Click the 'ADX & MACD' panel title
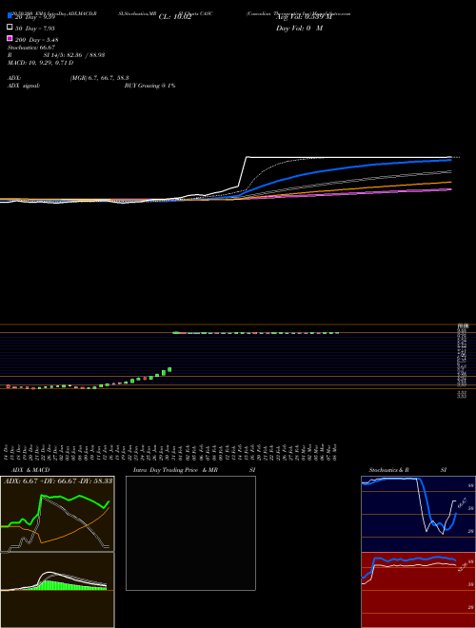The height and width of the screenshot is (628, 476). coord(30,470)
